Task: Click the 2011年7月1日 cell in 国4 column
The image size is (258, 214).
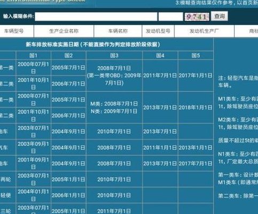Action: click(x=160, y=75)
